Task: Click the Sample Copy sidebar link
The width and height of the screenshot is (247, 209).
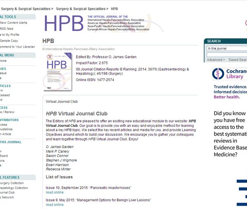Action: point(9,41)
